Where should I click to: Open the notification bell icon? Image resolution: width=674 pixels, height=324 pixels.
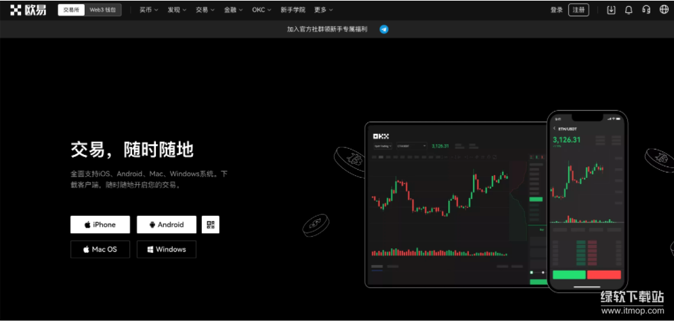(629, 10)
